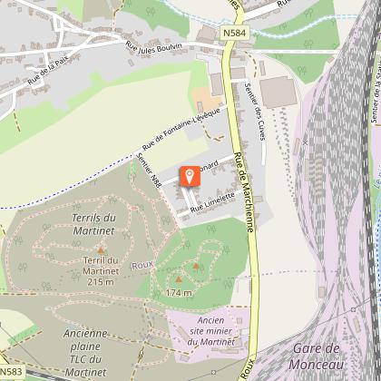
Task: Click the Terrils du Martinet area label
Action: pyautogui.click(x=93, y=224)
